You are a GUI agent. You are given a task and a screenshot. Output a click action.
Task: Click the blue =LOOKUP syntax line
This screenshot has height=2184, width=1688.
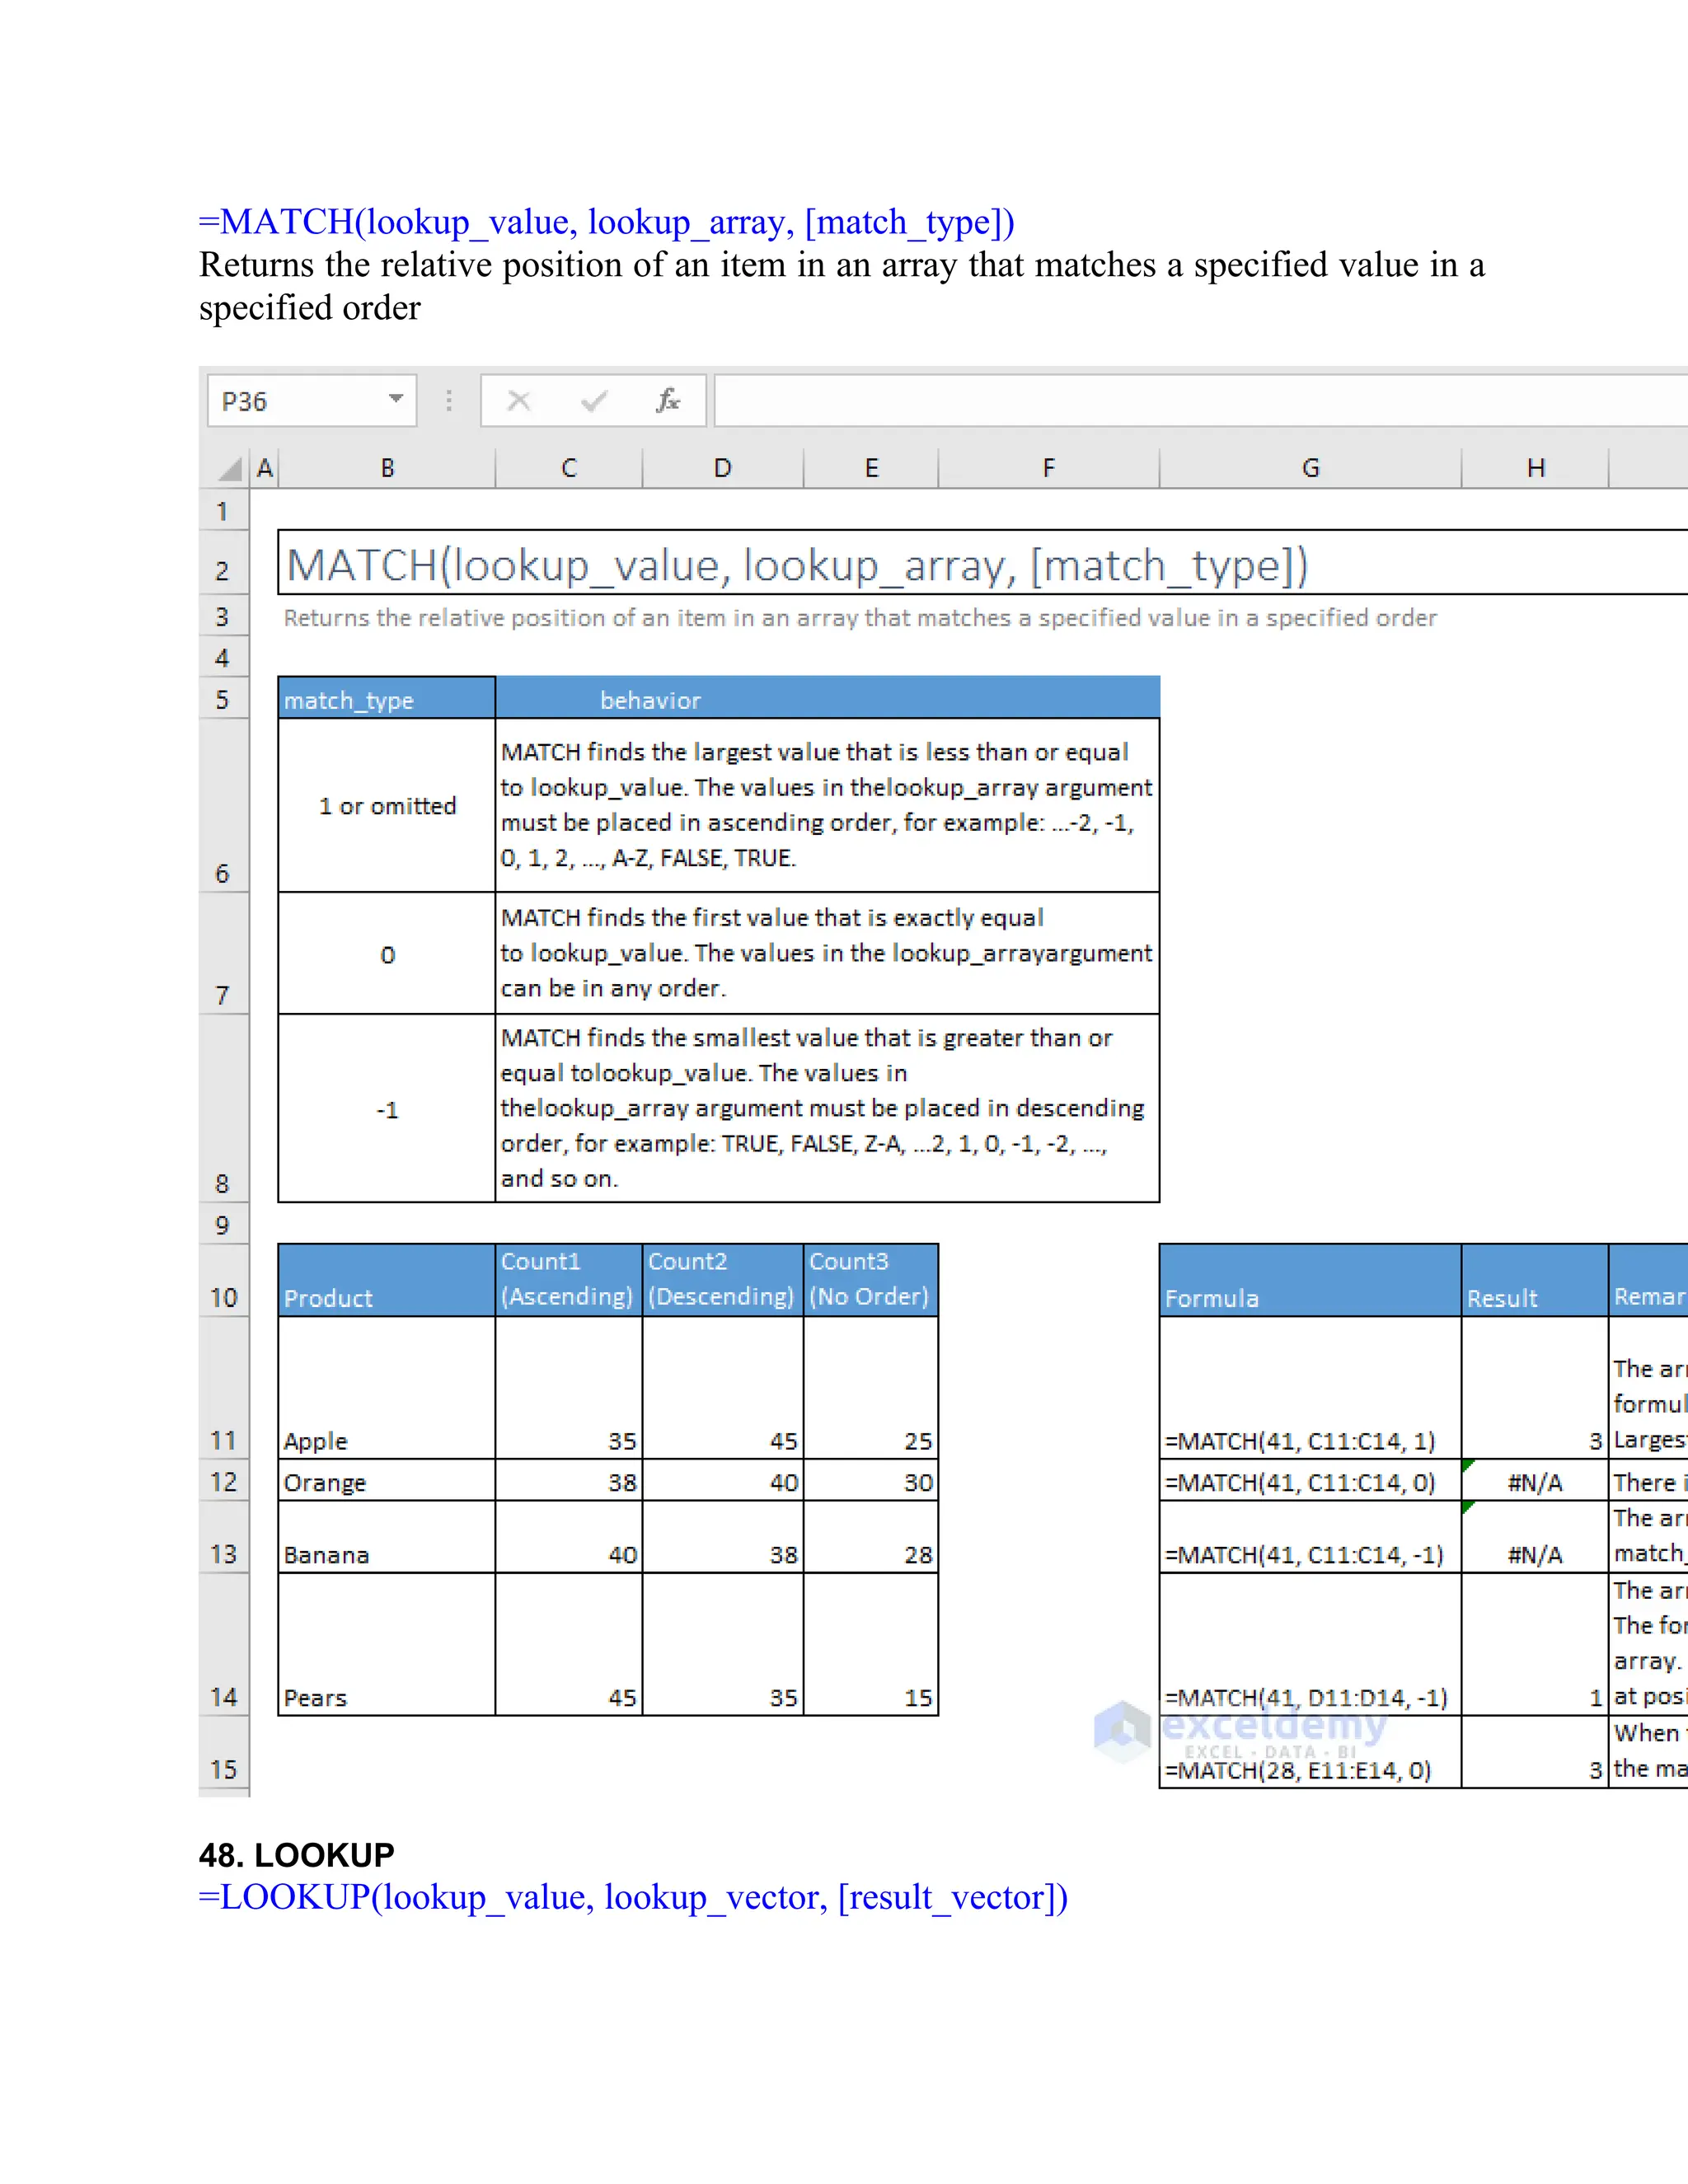coord(633,1897)
